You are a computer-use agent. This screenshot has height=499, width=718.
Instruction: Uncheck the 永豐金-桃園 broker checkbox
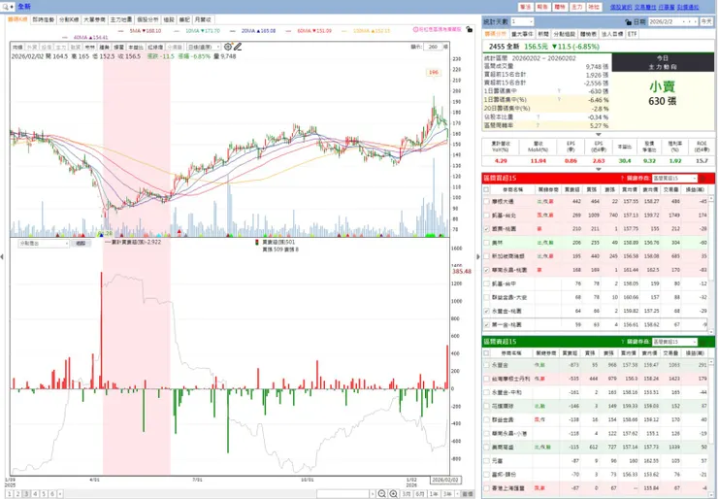(486, 311)
